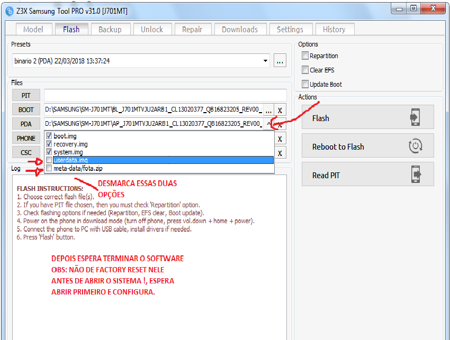Click the Z3X app icon in title bar

click(10, 11)
